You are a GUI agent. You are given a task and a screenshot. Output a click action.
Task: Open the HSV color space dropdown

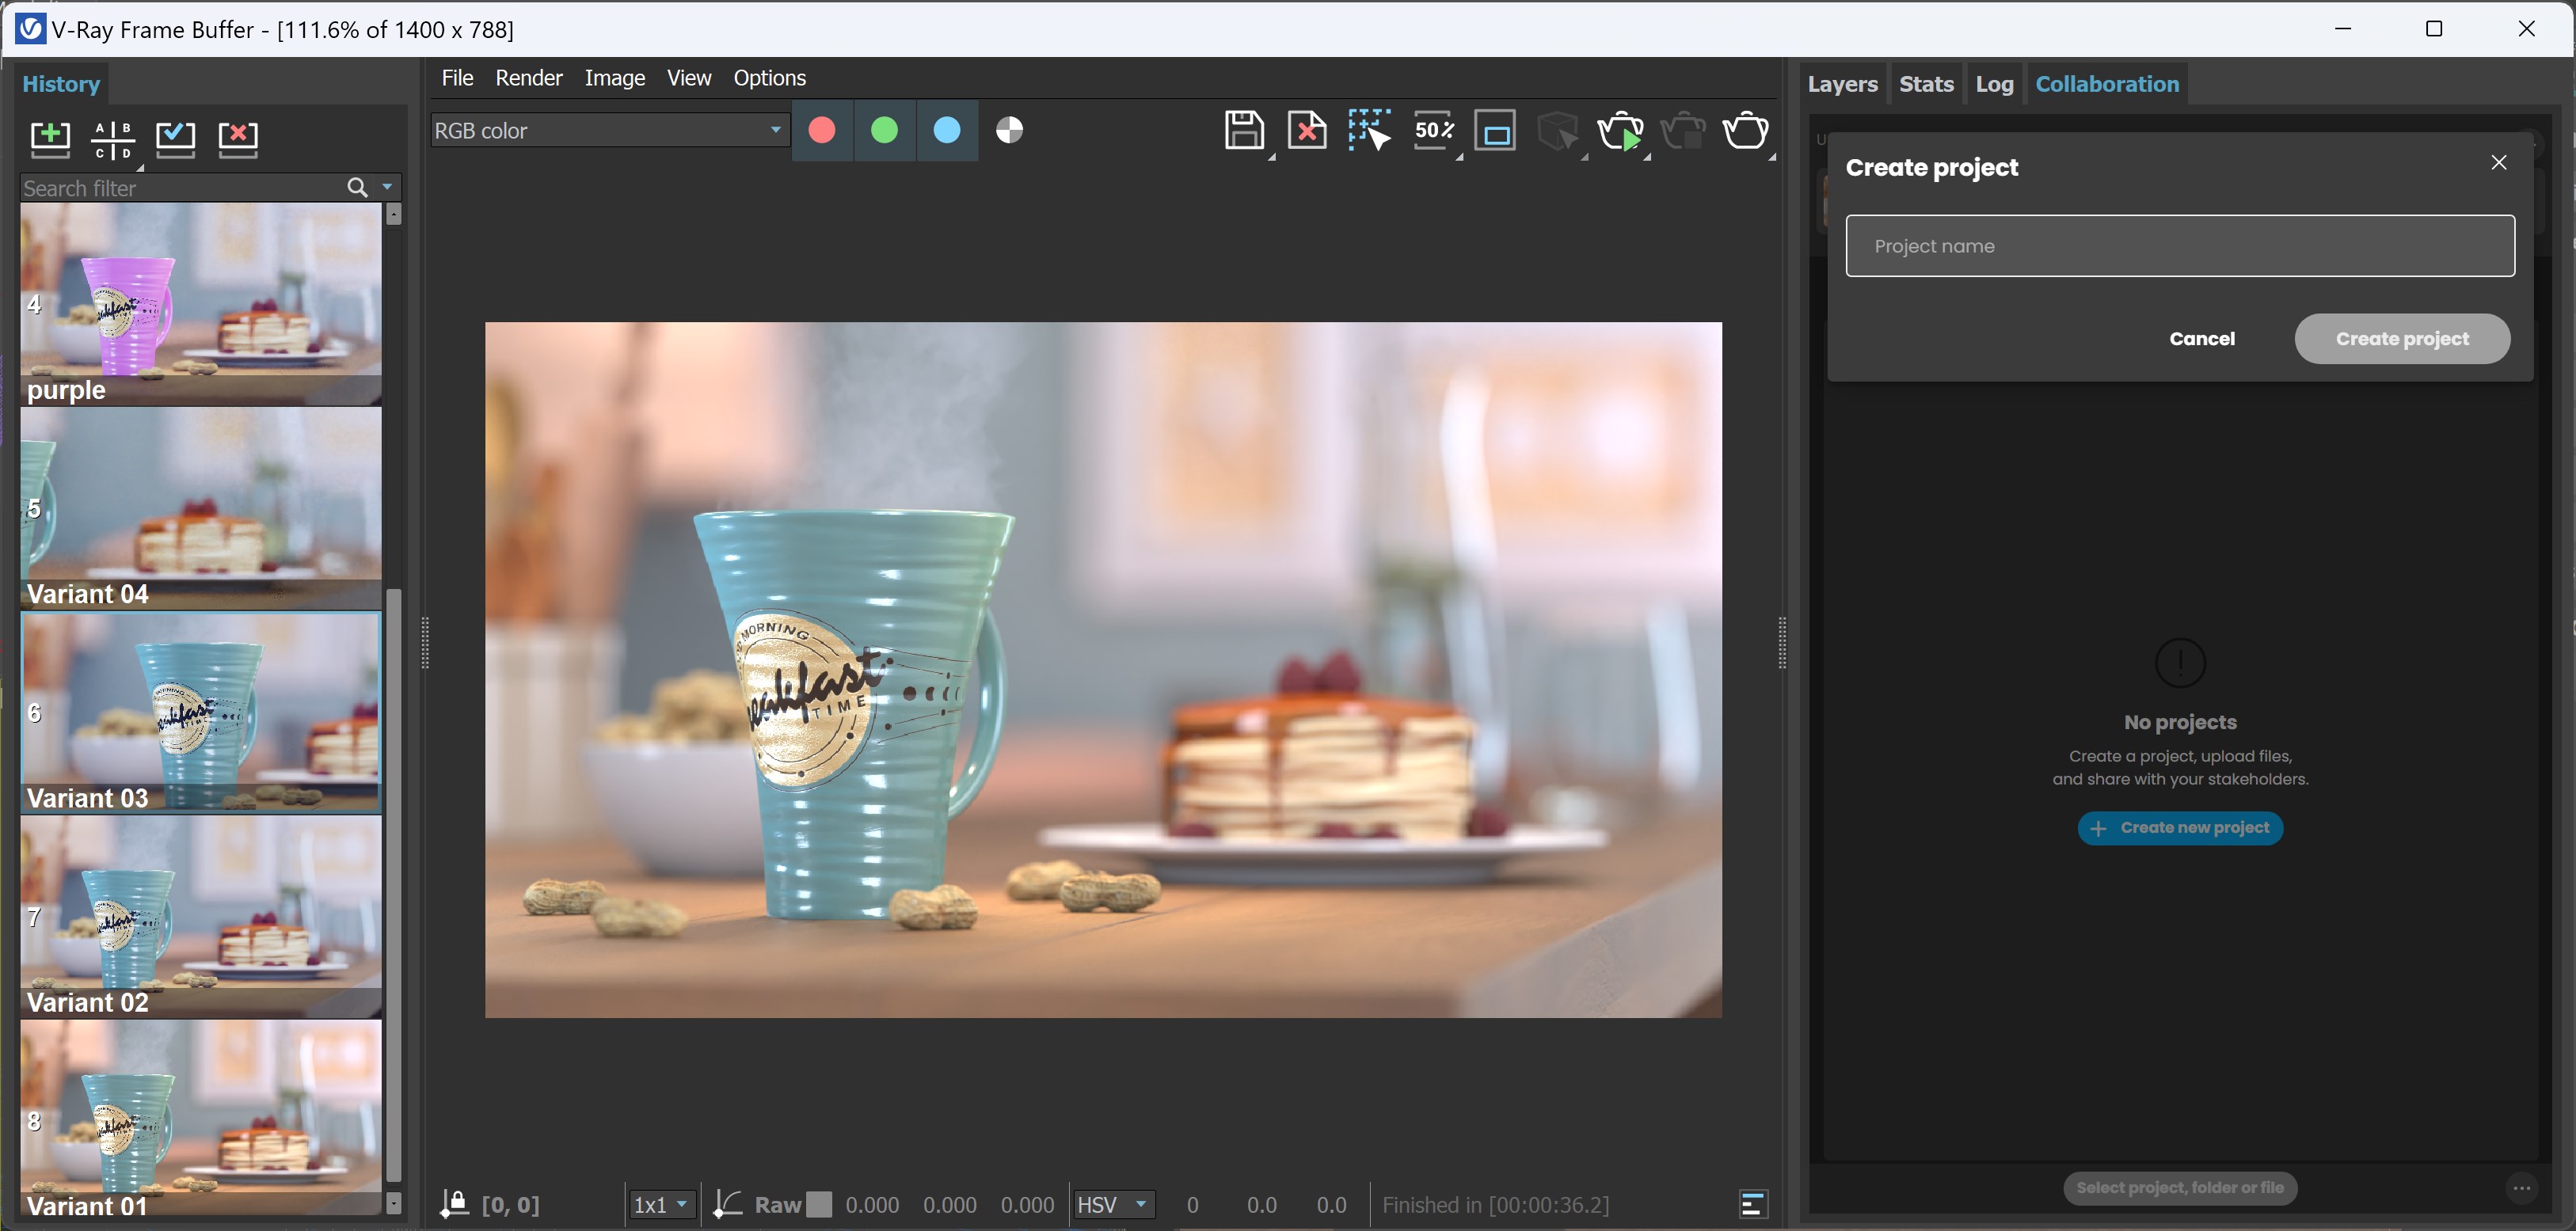[1113, 1204]
